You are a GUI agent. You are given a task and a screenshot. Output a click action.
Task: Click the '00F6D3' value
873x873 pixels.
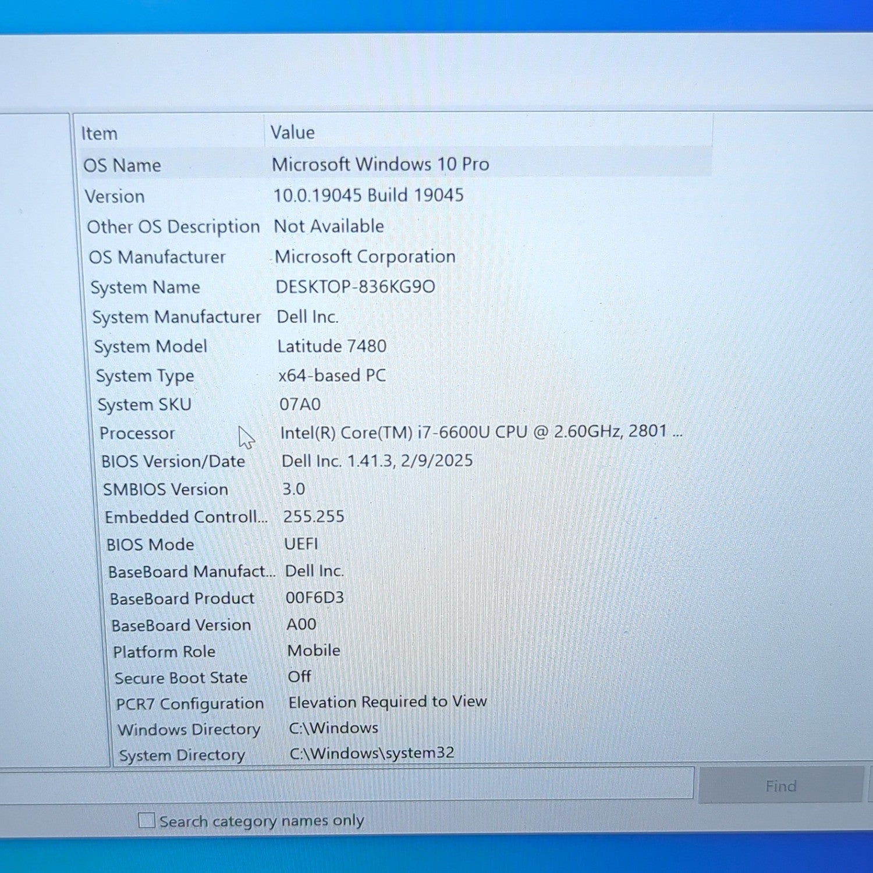tap(315, 598)
